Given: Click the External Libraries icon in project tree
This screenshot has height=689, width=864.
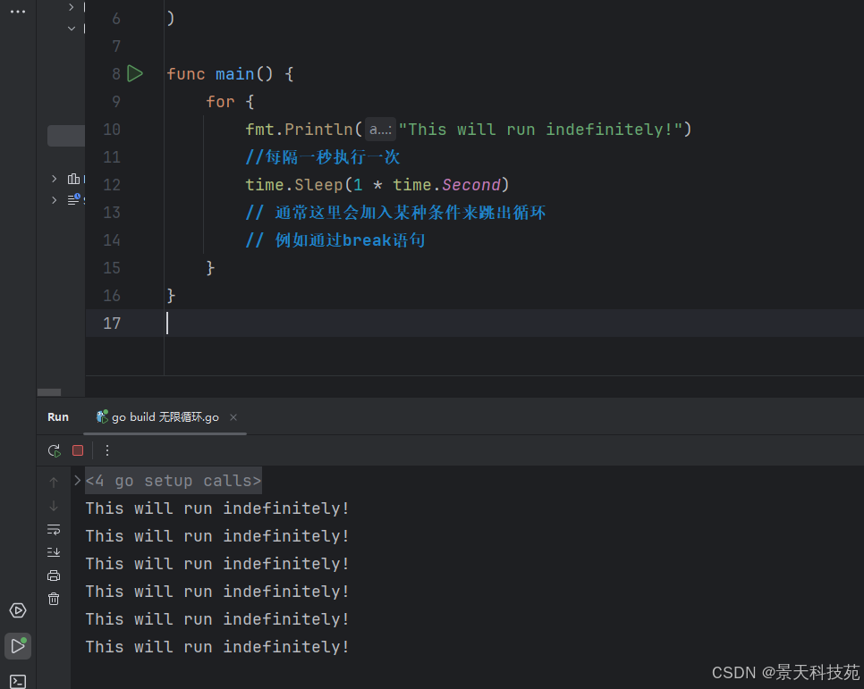Looking at the screenshot, I should pyautogui.click(x=73, y=179).
